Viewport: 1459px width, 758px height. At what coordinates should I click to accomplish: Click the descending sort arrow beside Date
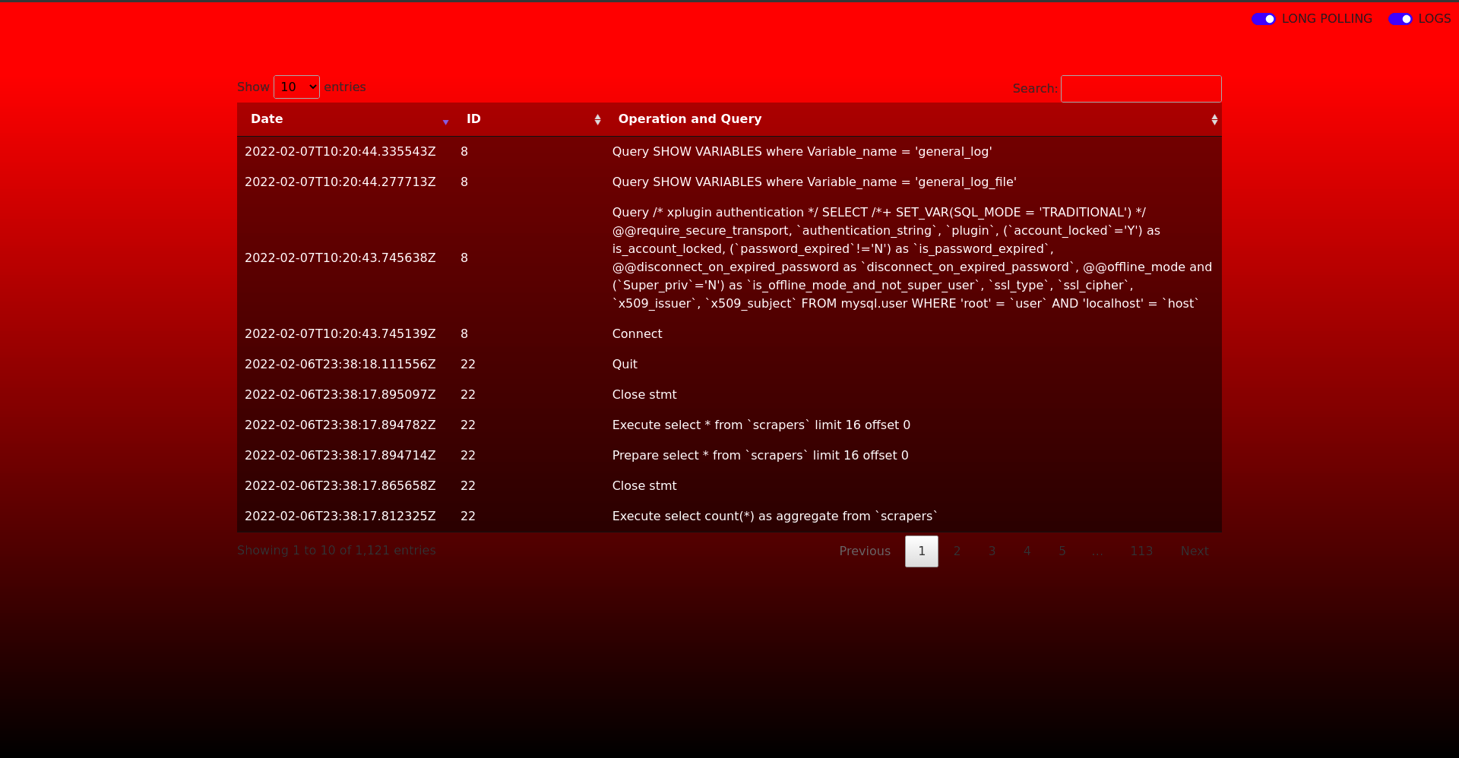click(x=445, y=122)
